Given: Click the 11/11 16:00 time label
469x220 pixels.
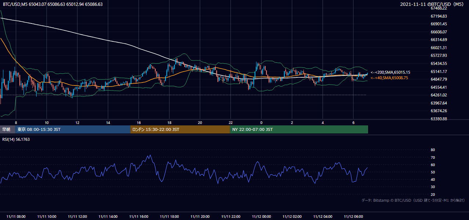Looking at the screenshot, I should coord(139,217).
